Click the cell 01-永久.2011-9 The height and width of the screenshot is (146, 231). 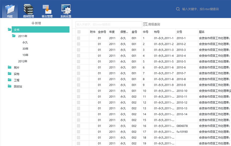click(164, 85)
